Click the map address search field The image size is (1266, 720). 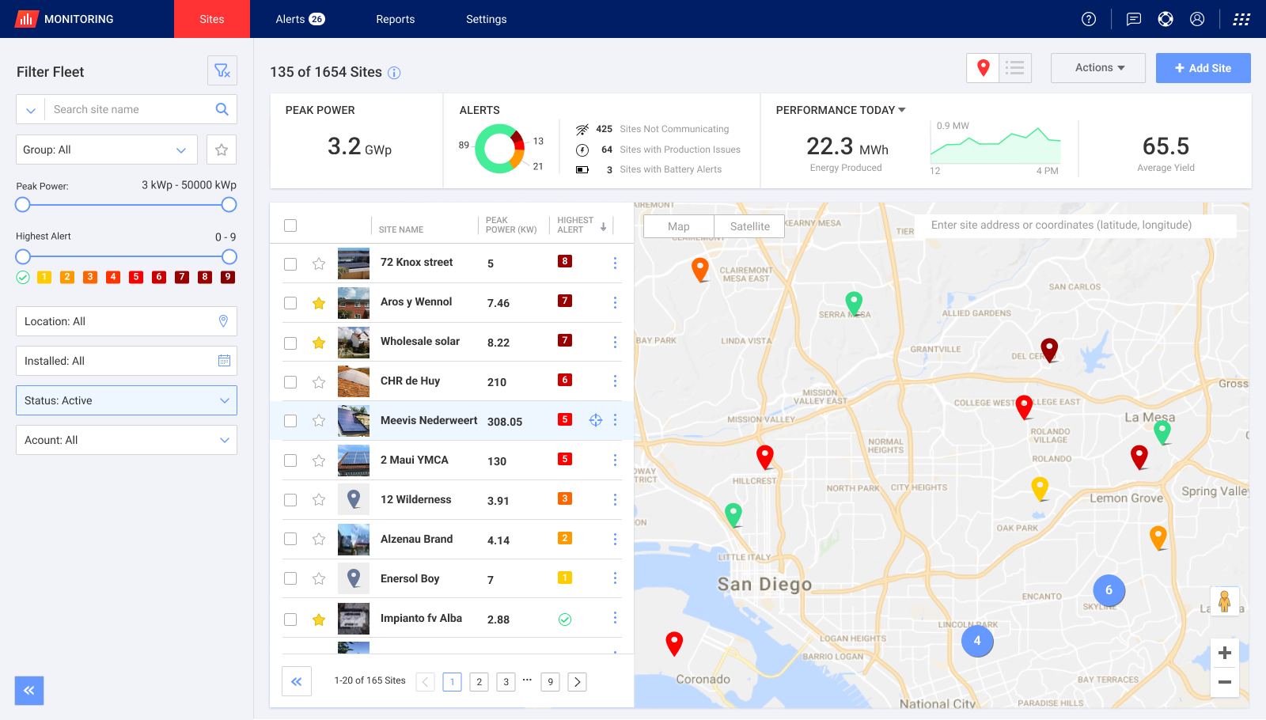[x=1076, y=225]
